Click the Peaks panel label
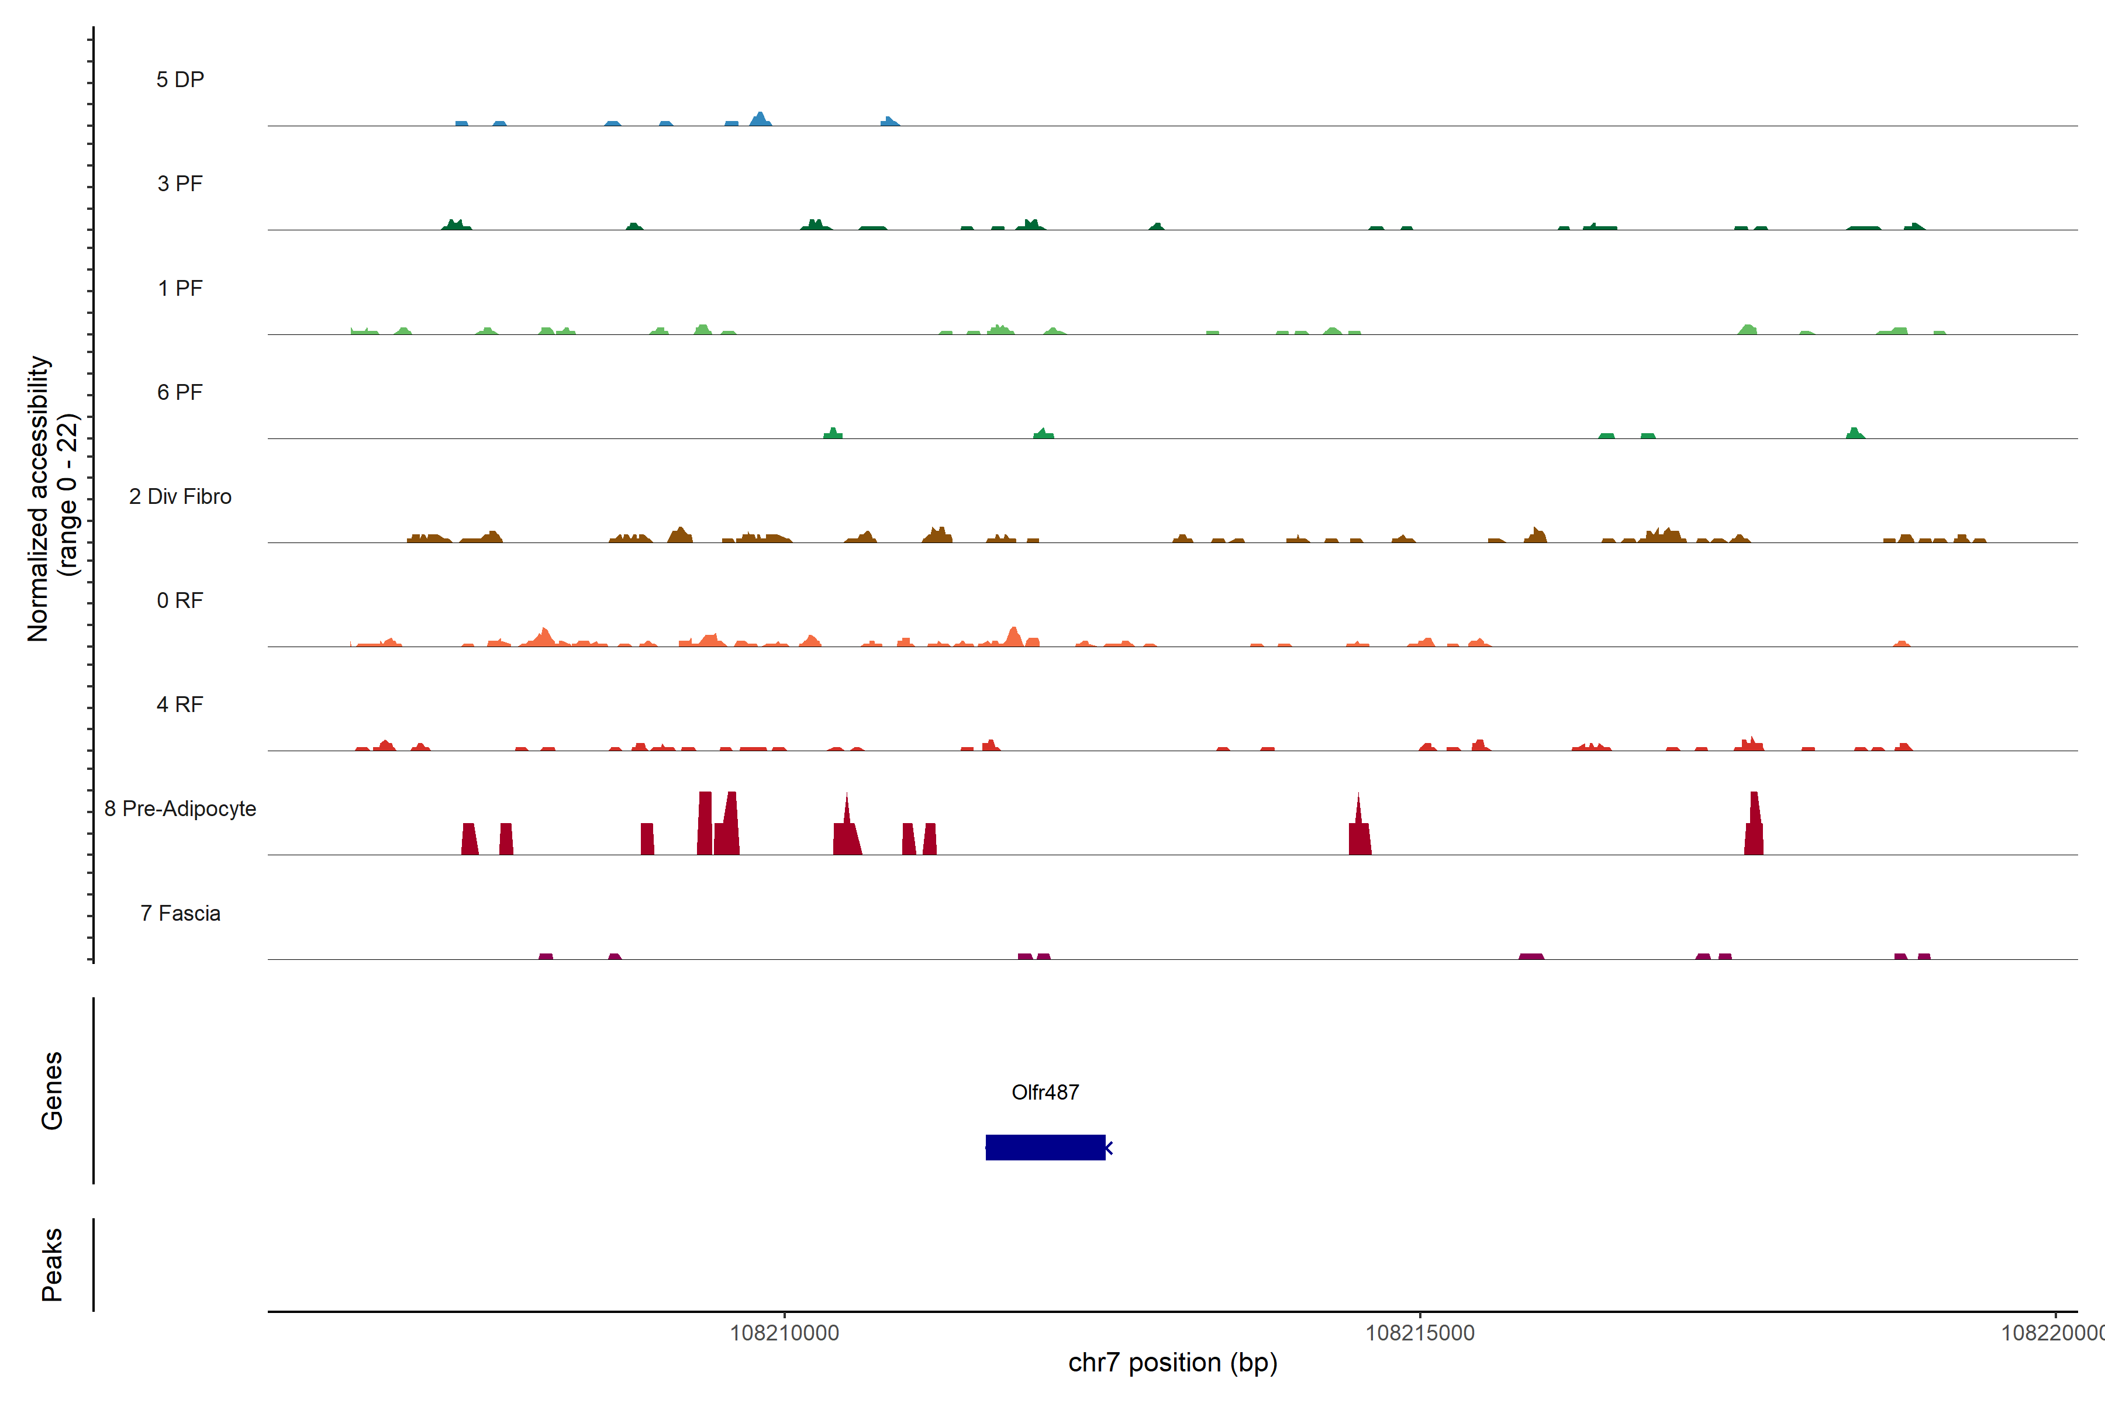The width and height of the screenshot is (2105, 1403). pos(52,1263)
